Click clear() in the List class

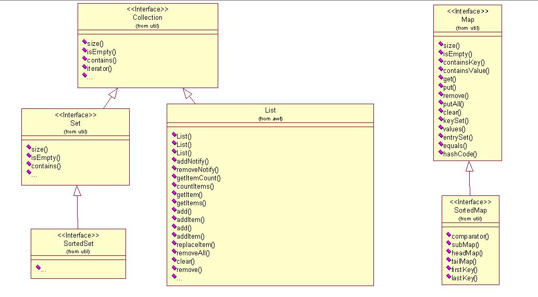185,261
